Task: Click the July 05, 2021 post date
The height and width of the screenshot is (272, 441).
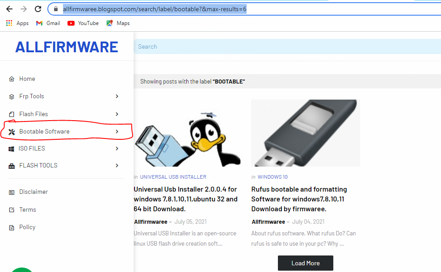Action: 190,222
